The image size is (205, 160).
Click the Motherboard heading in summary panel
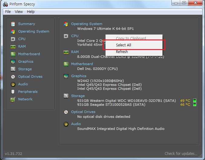pos(82,64)
